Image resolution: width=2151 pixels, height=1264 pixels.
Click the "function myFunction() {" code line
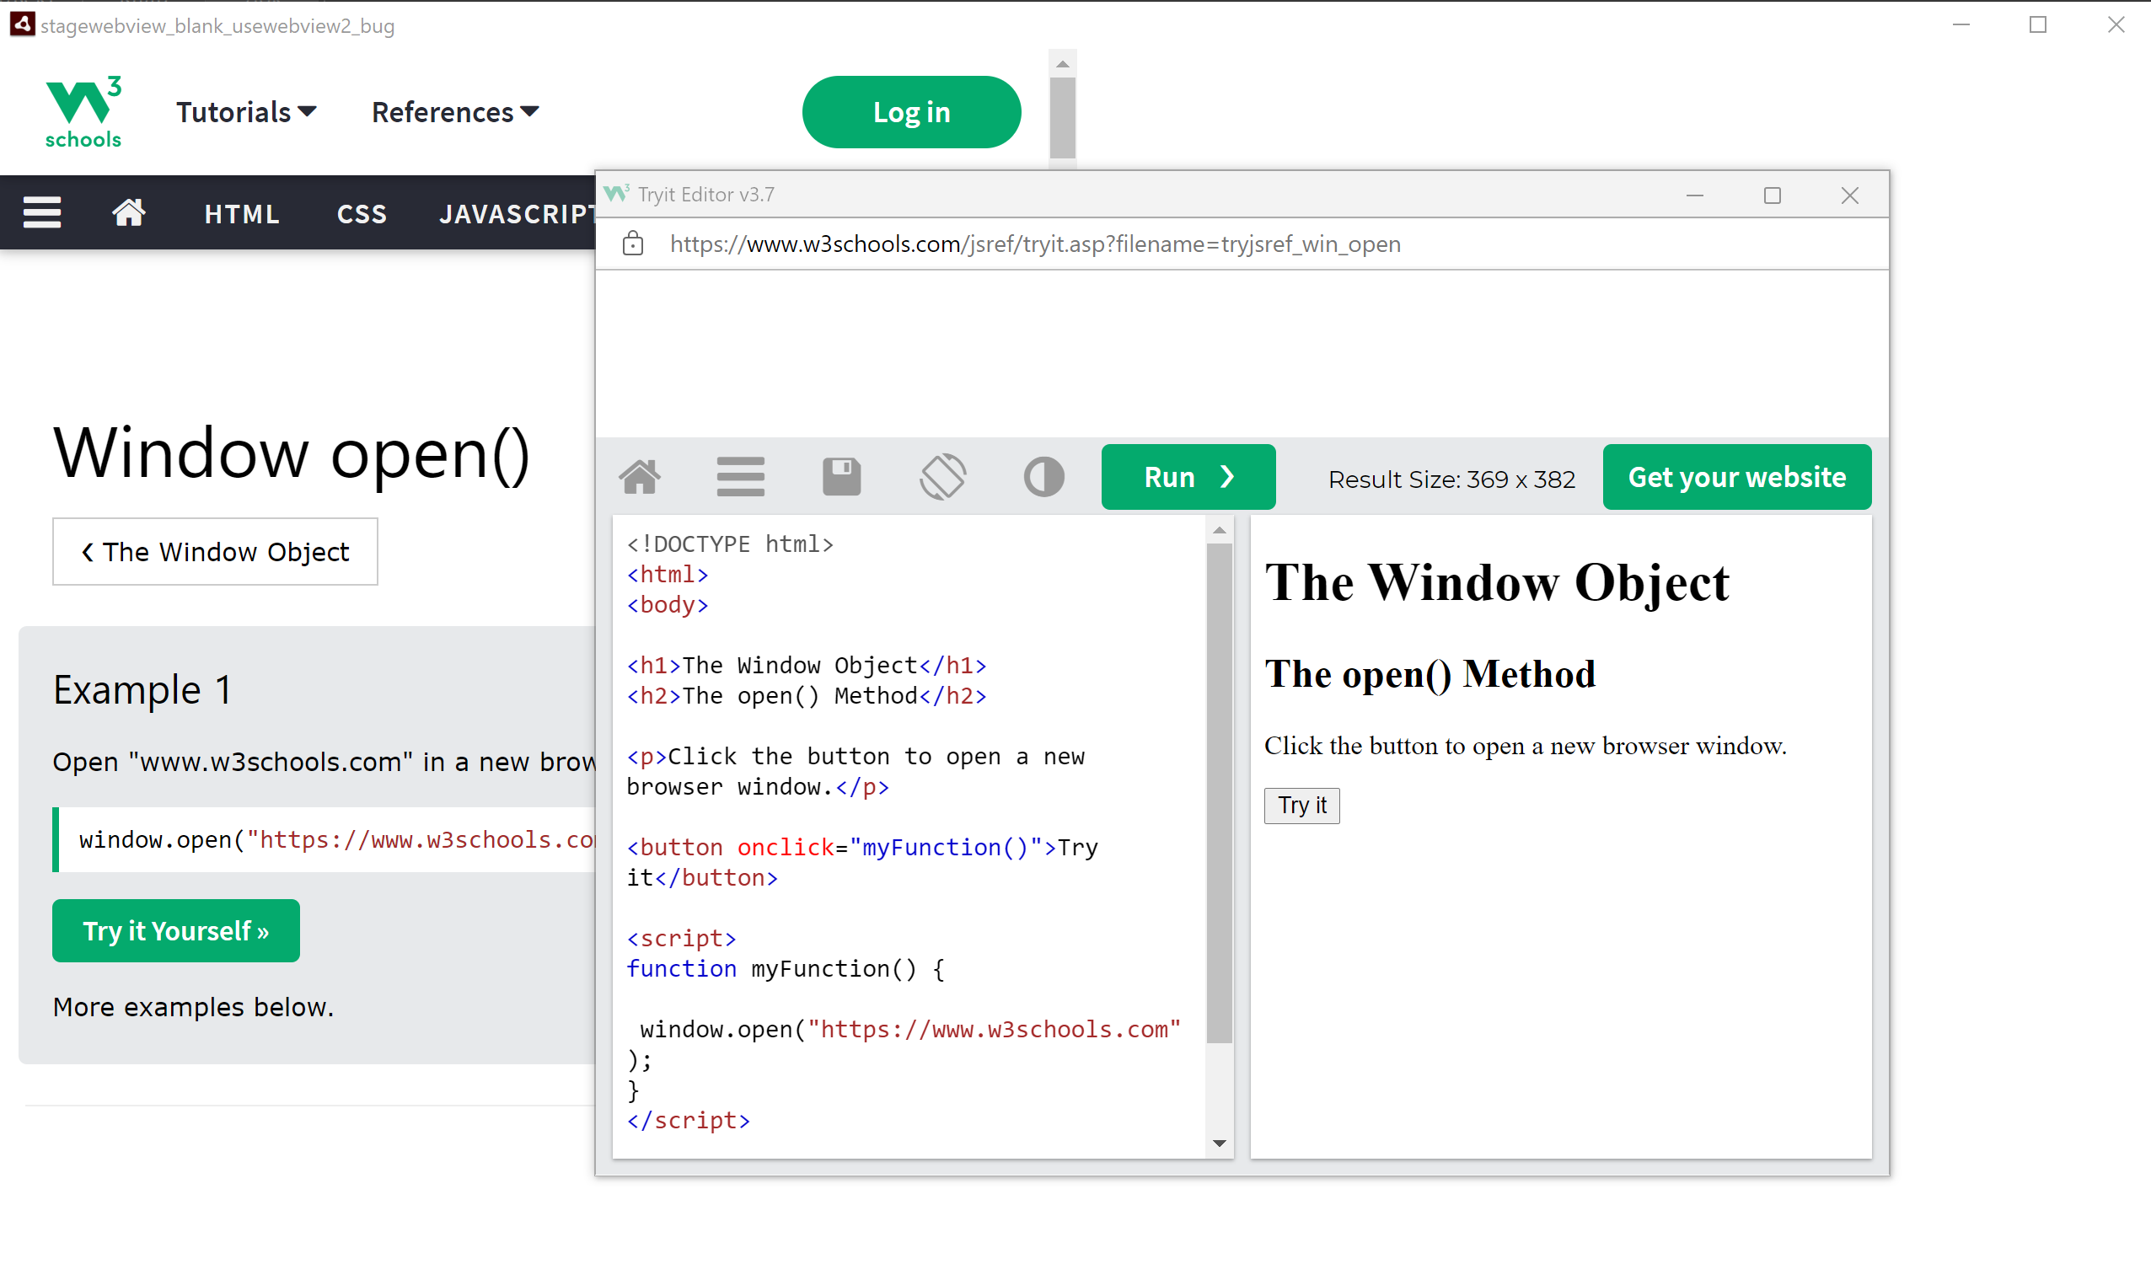tap(786, 968)
